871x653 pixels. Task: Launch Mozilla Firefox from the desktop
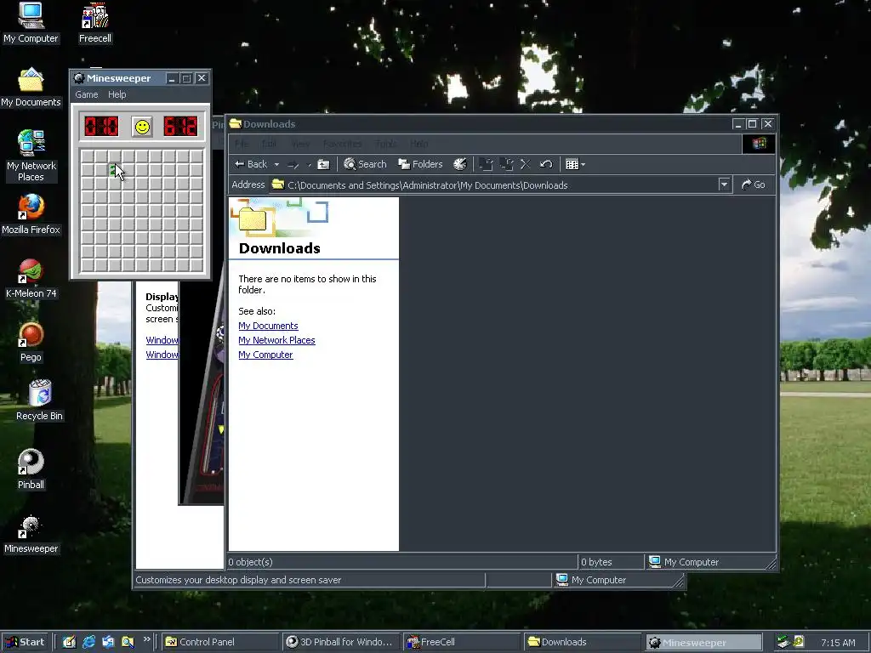[x=31, y=214]
